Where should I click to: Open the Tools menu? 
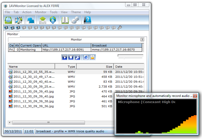tap(54, 12)
